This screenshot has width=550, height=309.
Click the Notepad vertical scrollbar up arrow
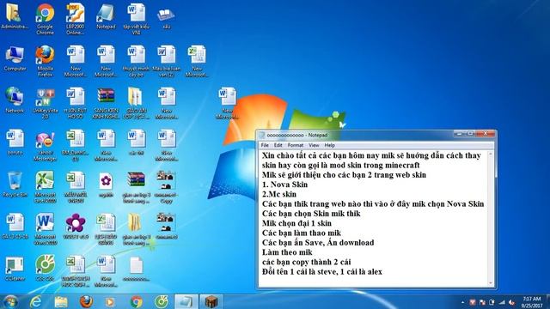[491, 154]
